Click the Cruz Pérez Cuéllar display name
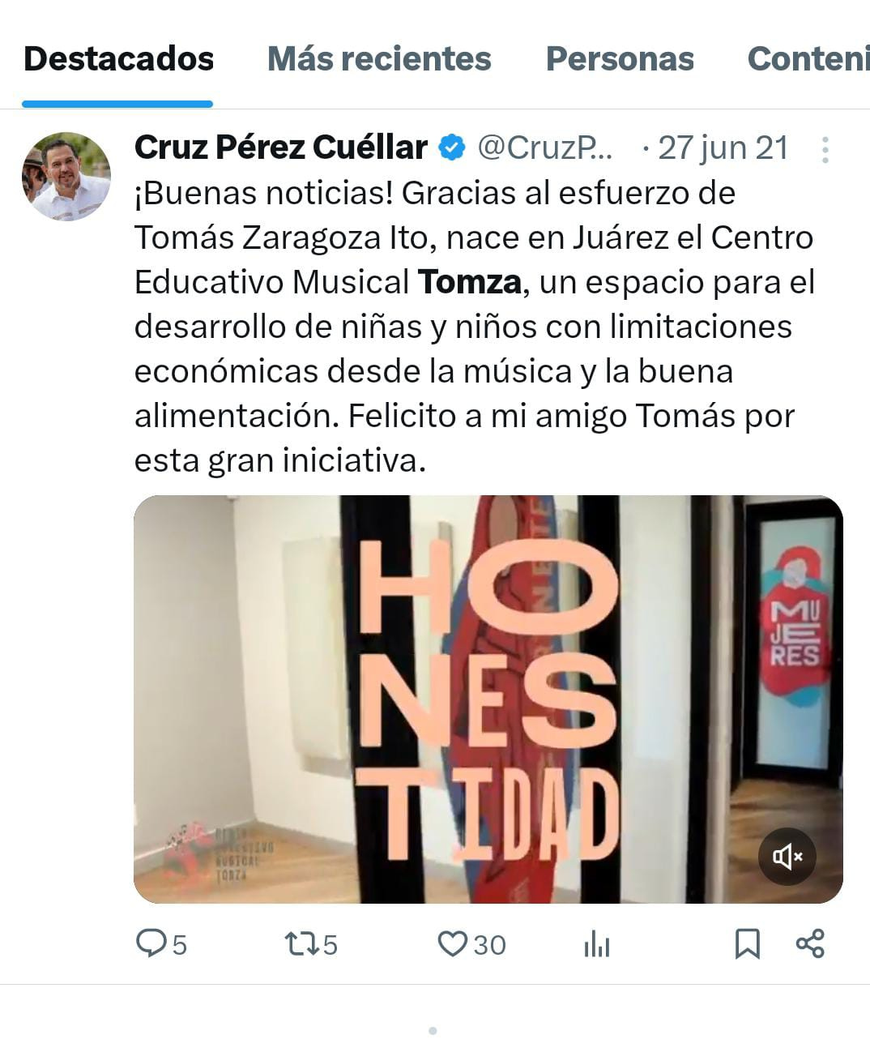Screen dimensions: 870x1052 [x=280, y=148]
